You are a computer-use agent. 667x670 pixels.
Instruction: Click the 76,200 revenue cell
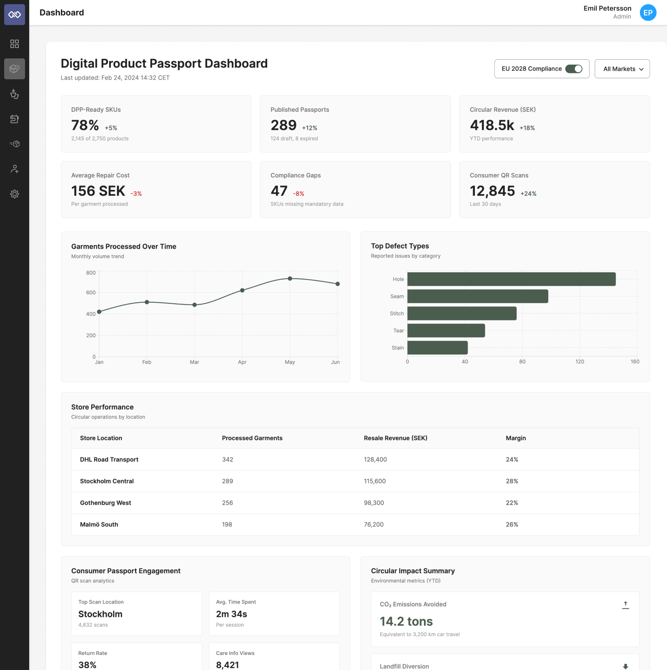tap(374, 524)
